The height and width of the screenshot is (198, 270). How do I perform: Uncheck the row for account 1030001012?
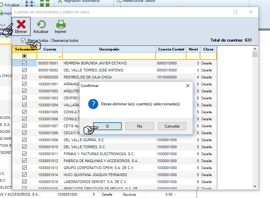[x=24, y=161]
